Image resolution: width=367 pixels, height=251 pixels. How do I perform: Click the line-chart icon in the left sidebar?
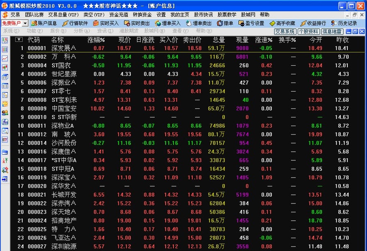pyautogui.click(x=5, y=57)
